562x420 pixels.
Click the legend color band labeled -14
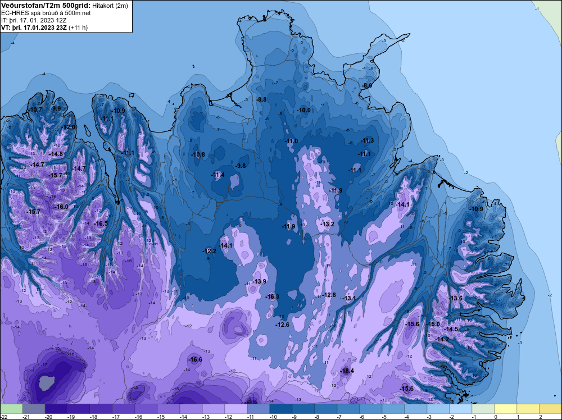(x=191, y=409)
